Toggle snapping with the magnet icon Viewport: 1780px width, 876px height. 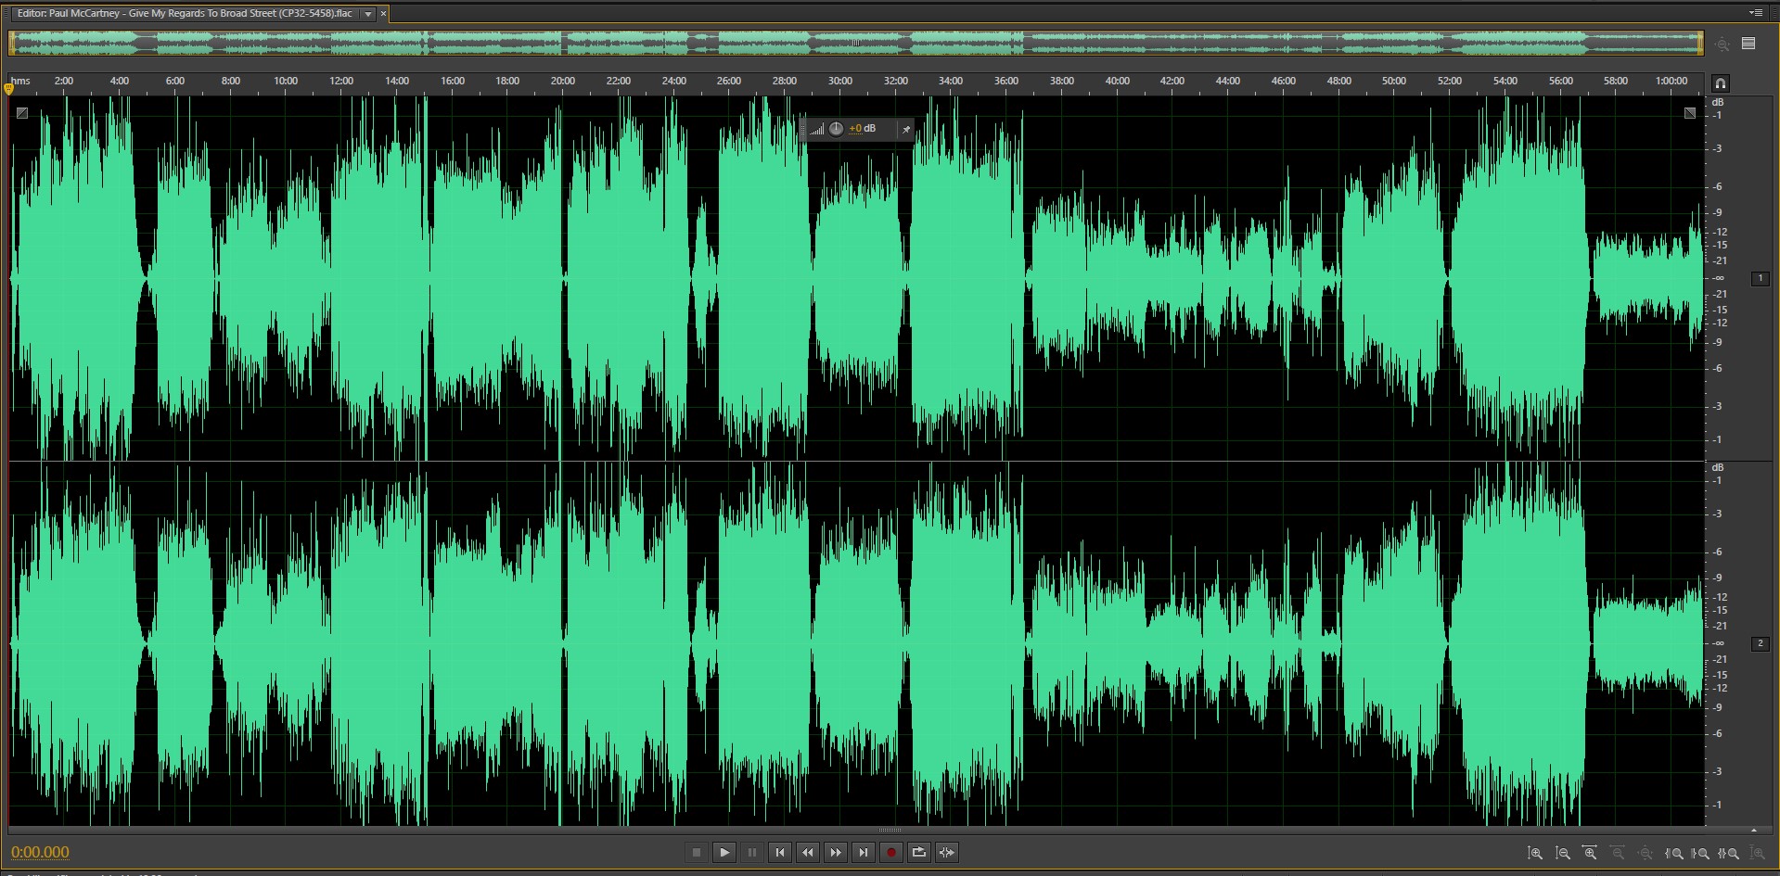(x=1721, y=83)
